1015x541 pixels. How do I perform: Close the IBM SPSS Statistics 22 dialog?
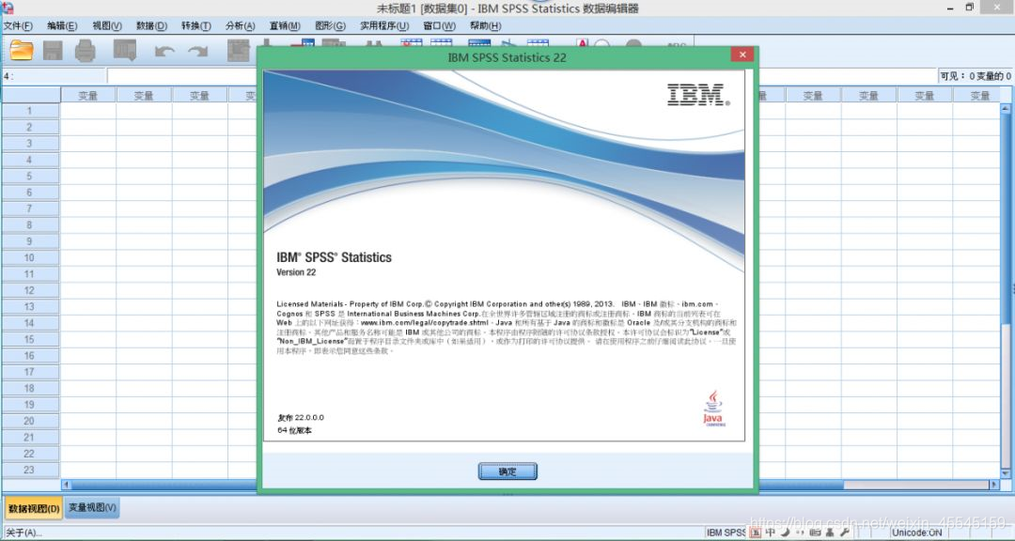[742, 54]
